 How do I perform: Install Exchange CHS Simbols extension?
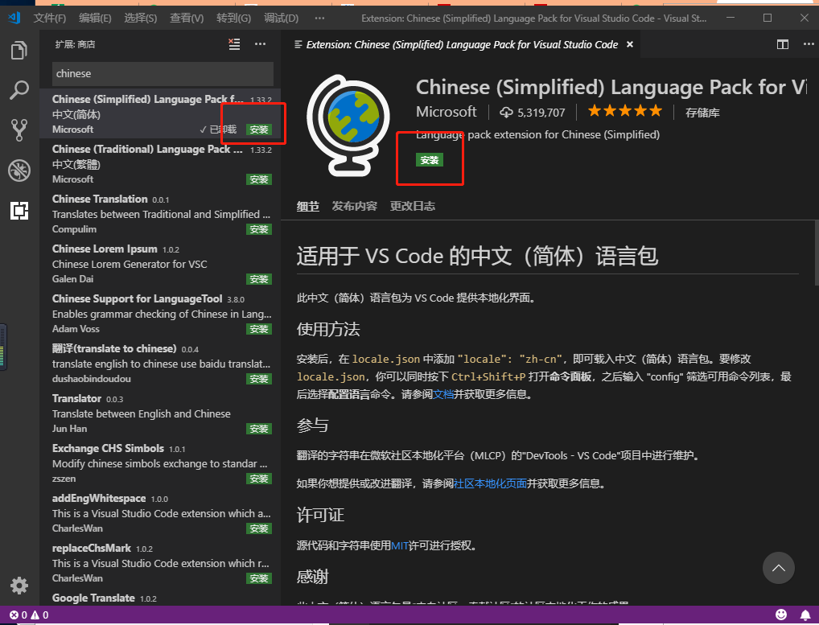point(258,479)
